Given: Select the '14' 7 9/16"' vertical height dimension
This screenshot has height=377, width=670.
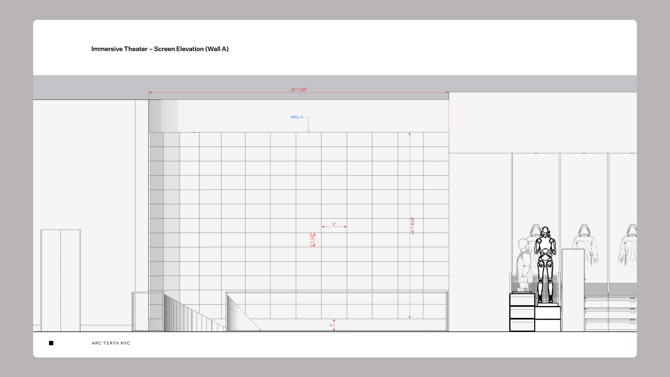Looking at the screenshot, I should [412, 226].
